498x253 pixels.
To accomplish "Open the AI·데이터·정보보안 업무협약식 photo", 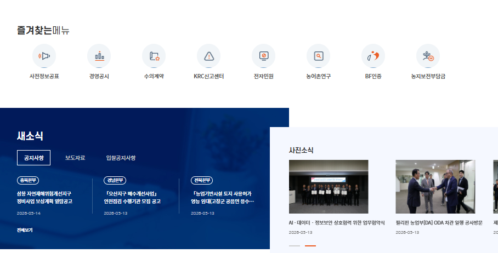I will [329, 187].
